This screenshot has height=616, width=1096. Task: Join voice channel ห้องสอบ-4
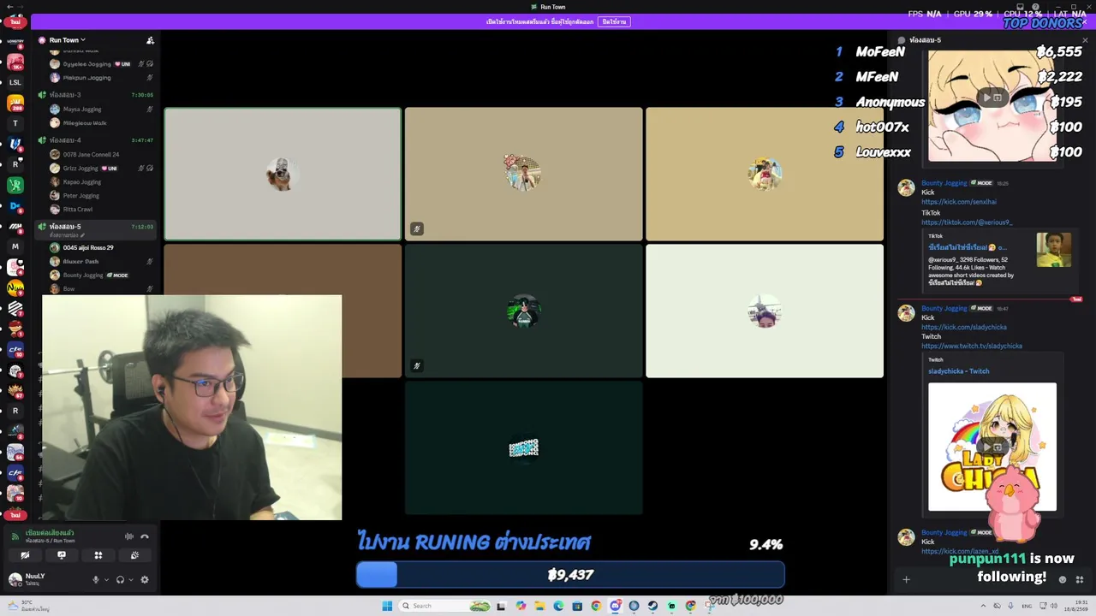[96, 140]
